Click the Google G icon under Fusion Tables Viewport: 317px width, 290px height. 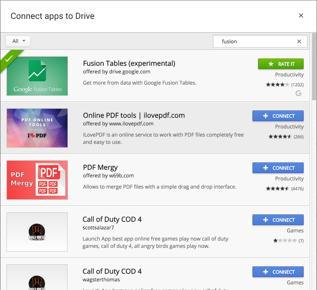[299, 93]
